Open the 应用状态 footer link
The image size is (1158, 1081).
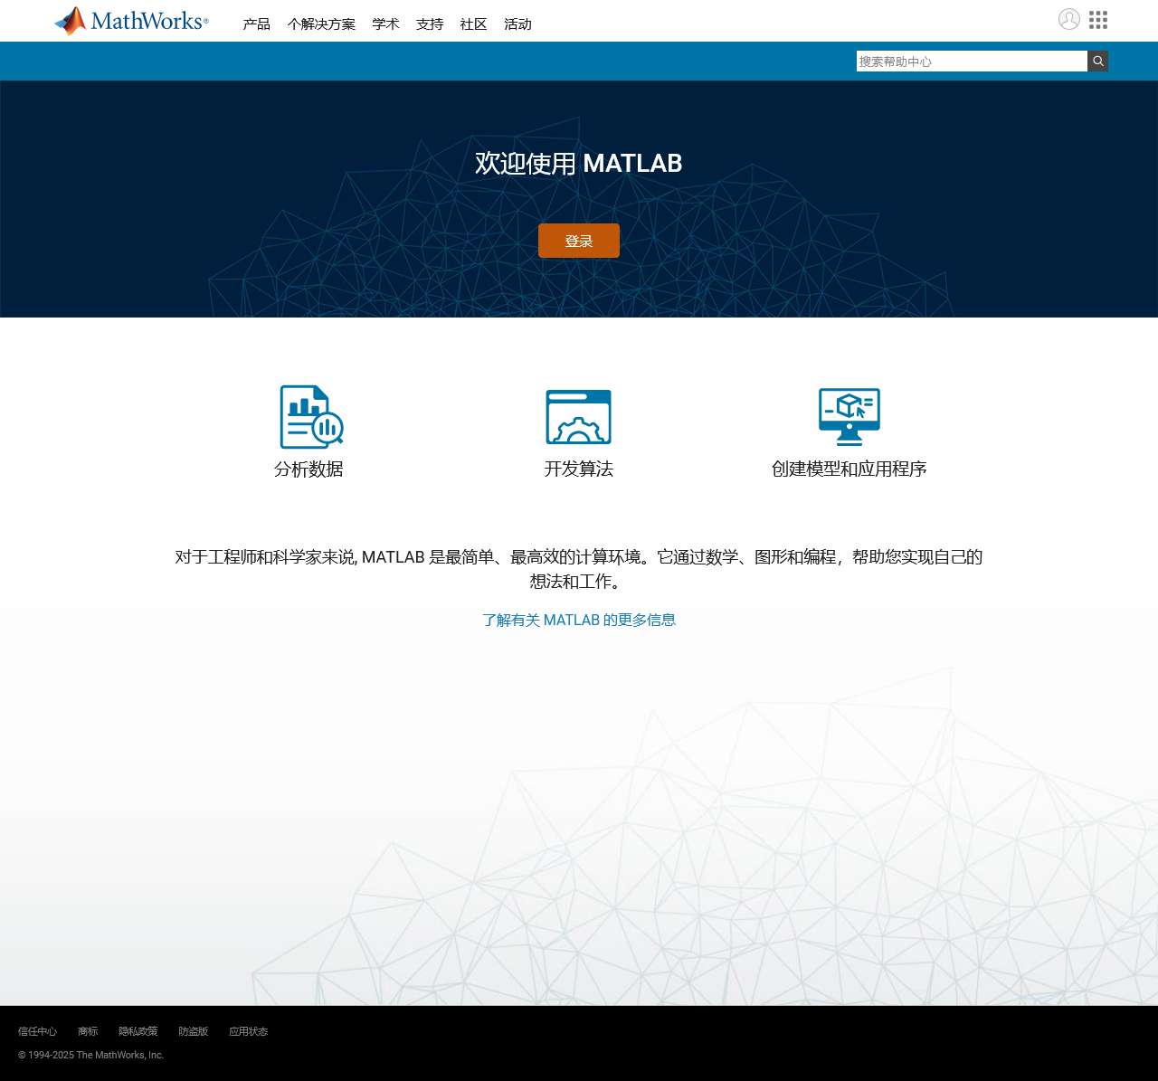[248, 1031]
